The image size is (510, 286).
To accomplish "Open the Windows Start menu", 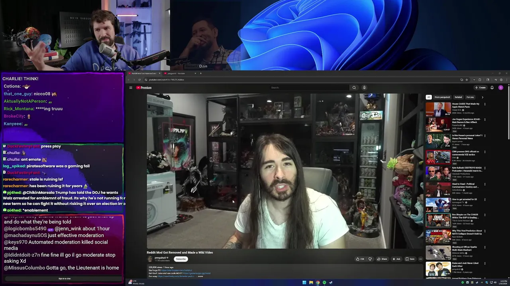I will pyautogui.click(x=304, y=282).
